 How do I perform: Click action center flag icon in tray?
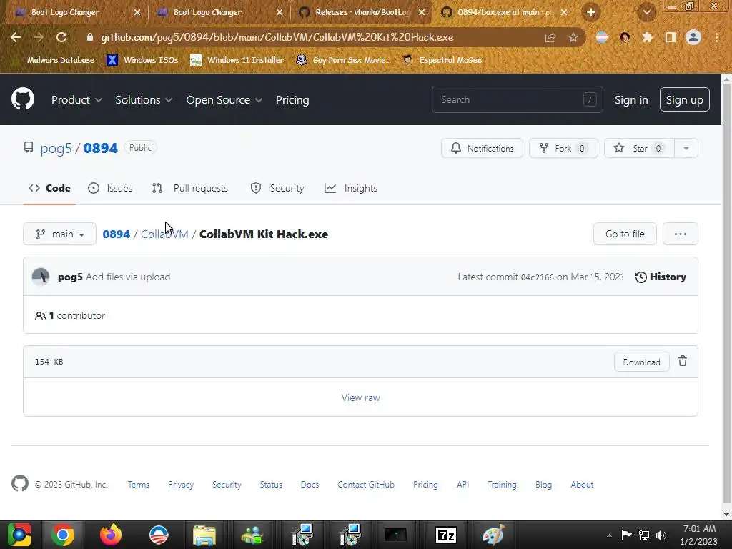[x=626, y=535]
